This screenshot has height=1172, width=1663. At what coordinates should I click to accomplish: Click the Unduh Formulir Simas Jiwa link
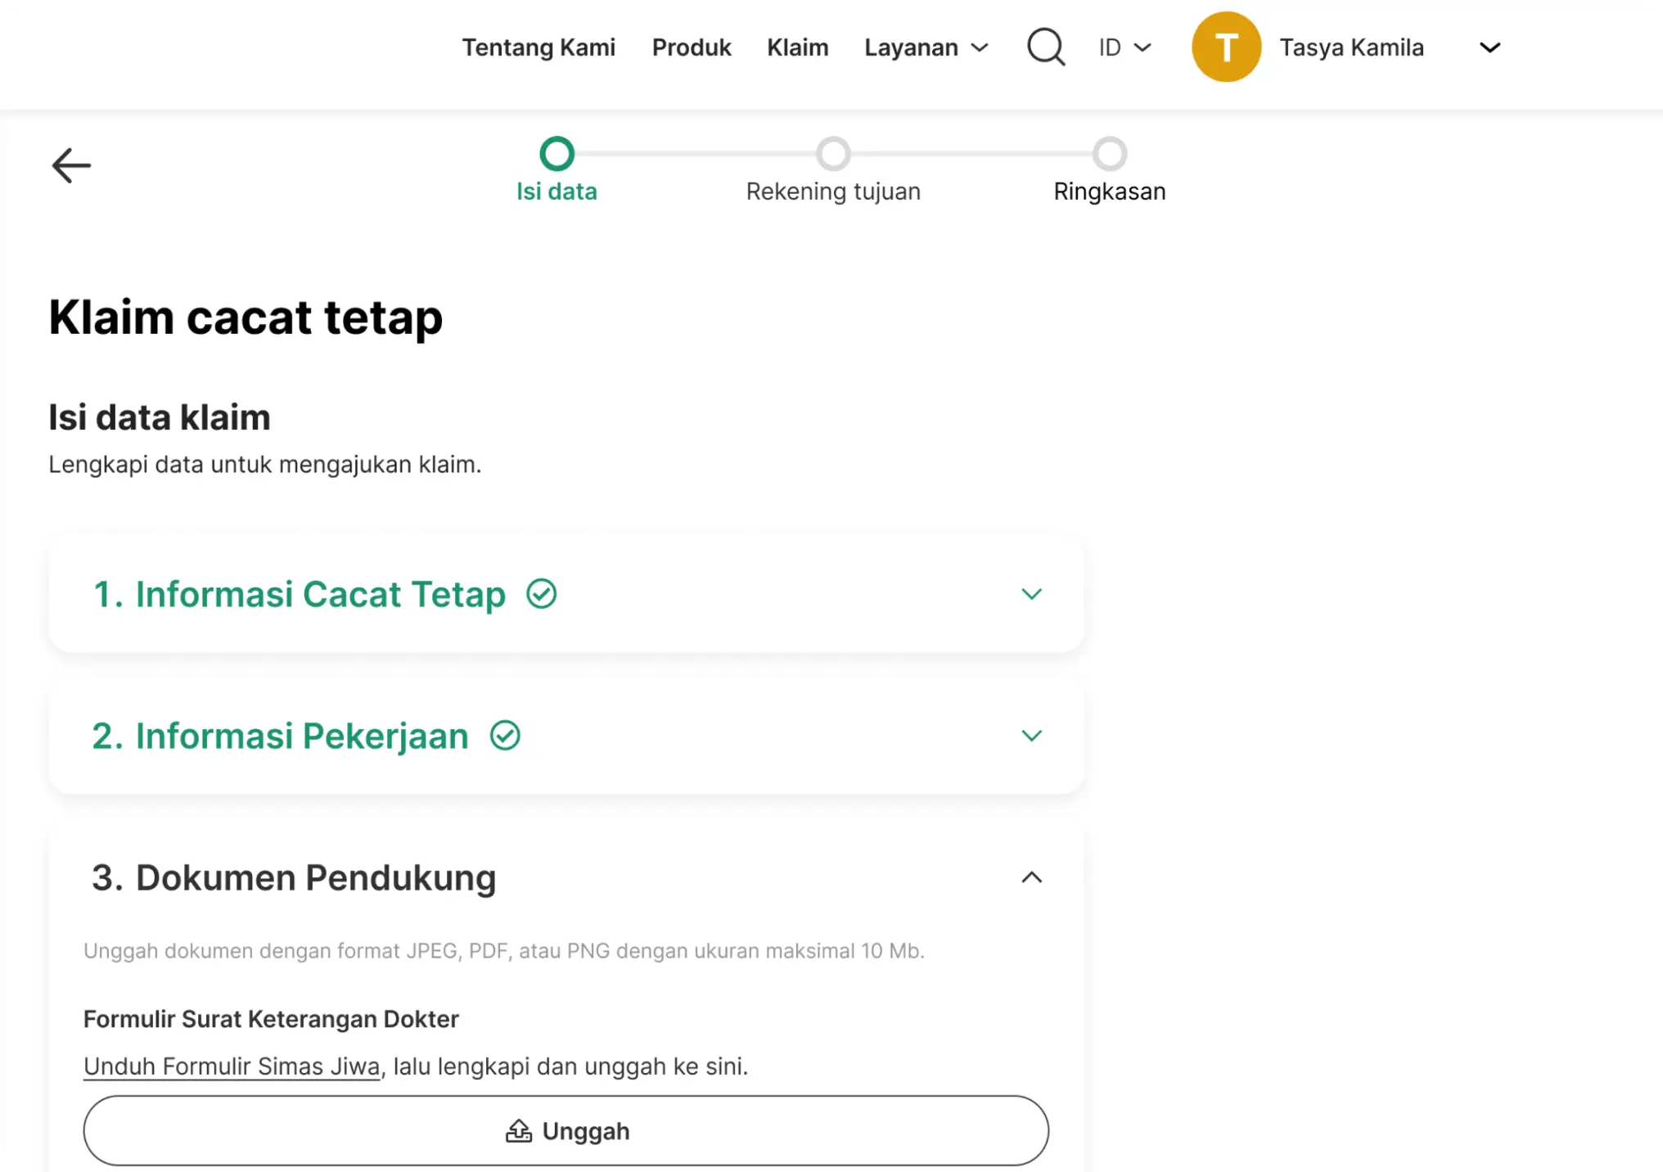[232, 1066]
